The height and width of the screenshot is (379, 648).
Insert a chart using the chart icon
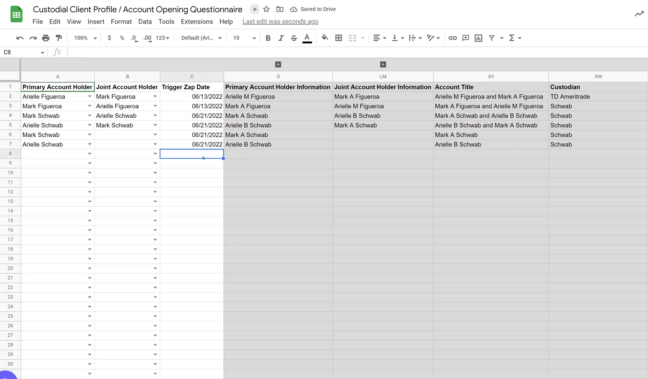478,38
